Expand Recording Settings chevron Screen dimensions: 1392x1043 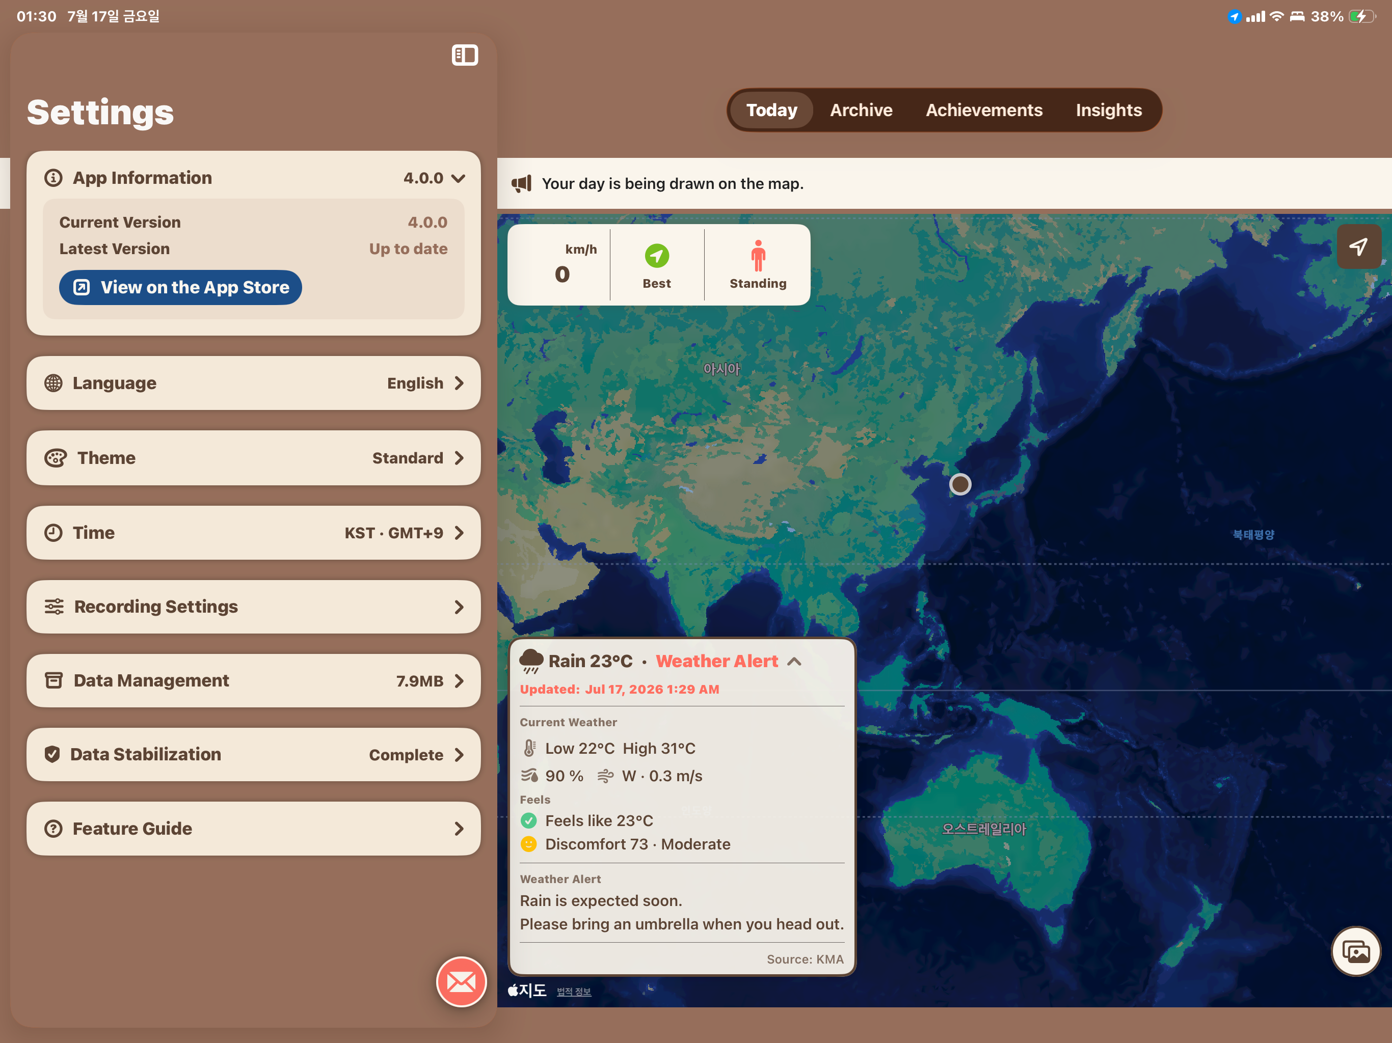(x=460, y=607)
